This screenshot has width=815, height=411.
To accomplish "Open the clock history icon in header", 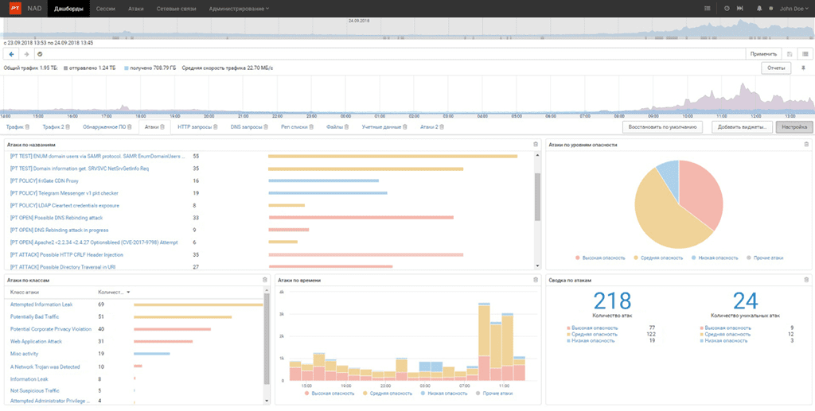I will coord(726,8).
